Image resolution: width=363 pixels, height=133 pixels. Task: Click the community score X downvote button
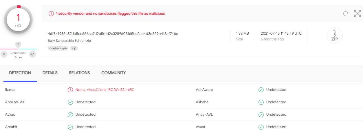(4, 54)
